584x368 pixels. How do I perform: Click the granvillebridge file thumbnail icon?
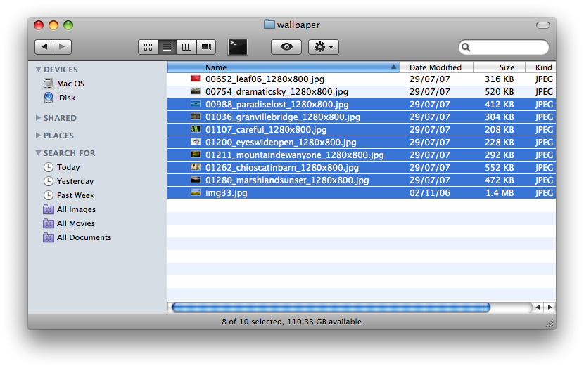pos(196,117)
